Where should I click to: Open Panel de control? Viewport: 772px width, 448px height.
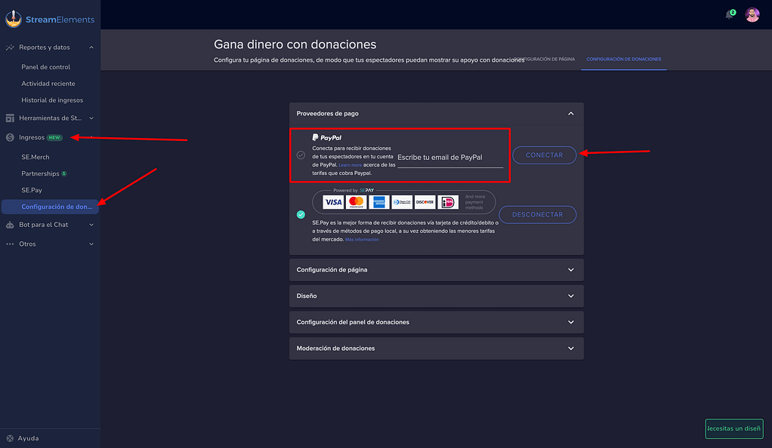point(46,67)
